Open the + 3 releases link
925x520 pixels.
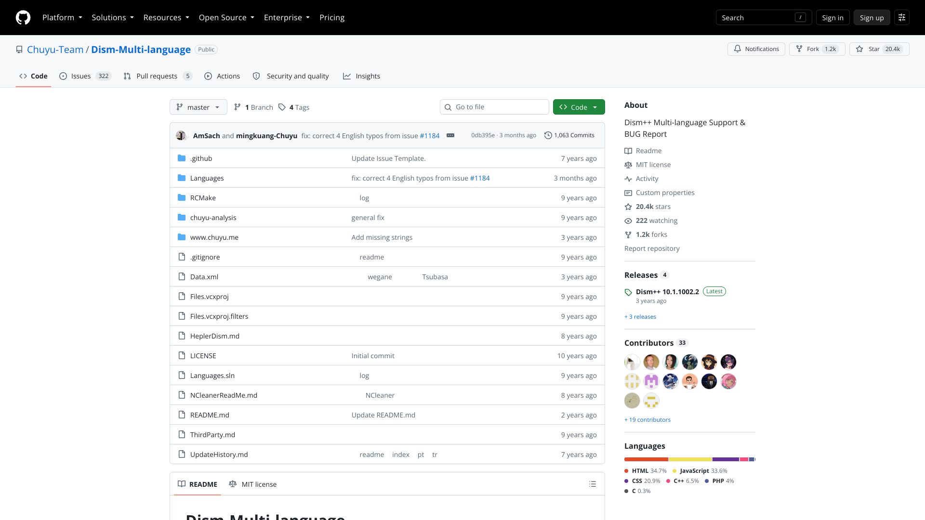[x=640, y=317]
